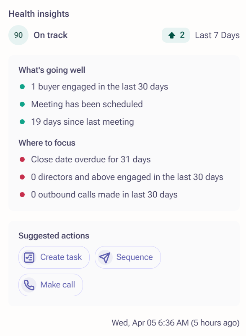
Task: Click the Sequence paper plane icon
Action: (105, 257)
